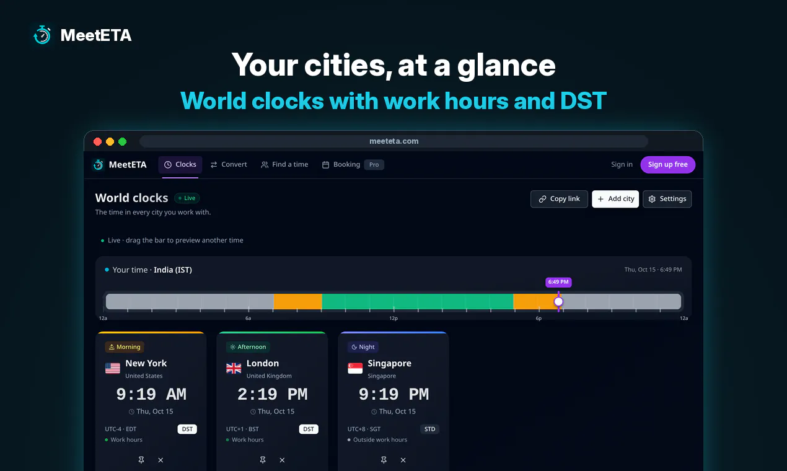787x471 pixels.
Task: Pin the New York clock card
Action: [x=141, y=460]
